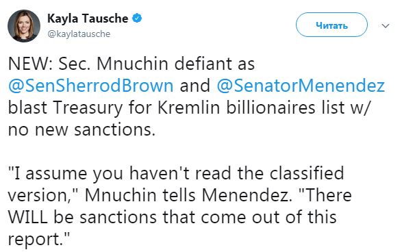Viewport: 402px width, 252px height.
Task: Click the final word 'report.'
Action: pyautogui.click(x=39, y=240)
